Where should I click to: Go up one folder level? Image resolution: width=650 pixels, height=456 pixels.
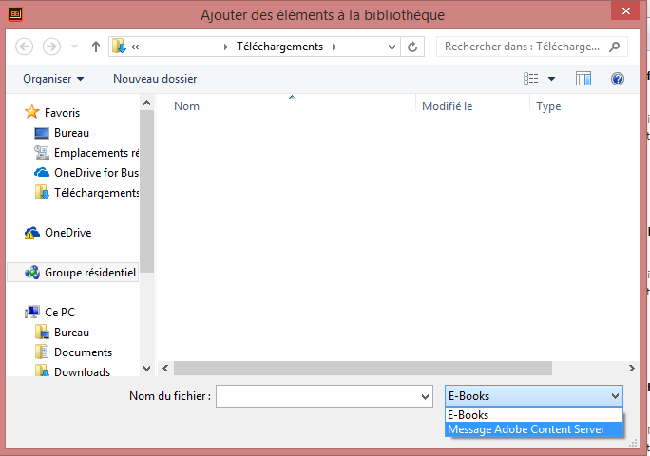[96, 47]
